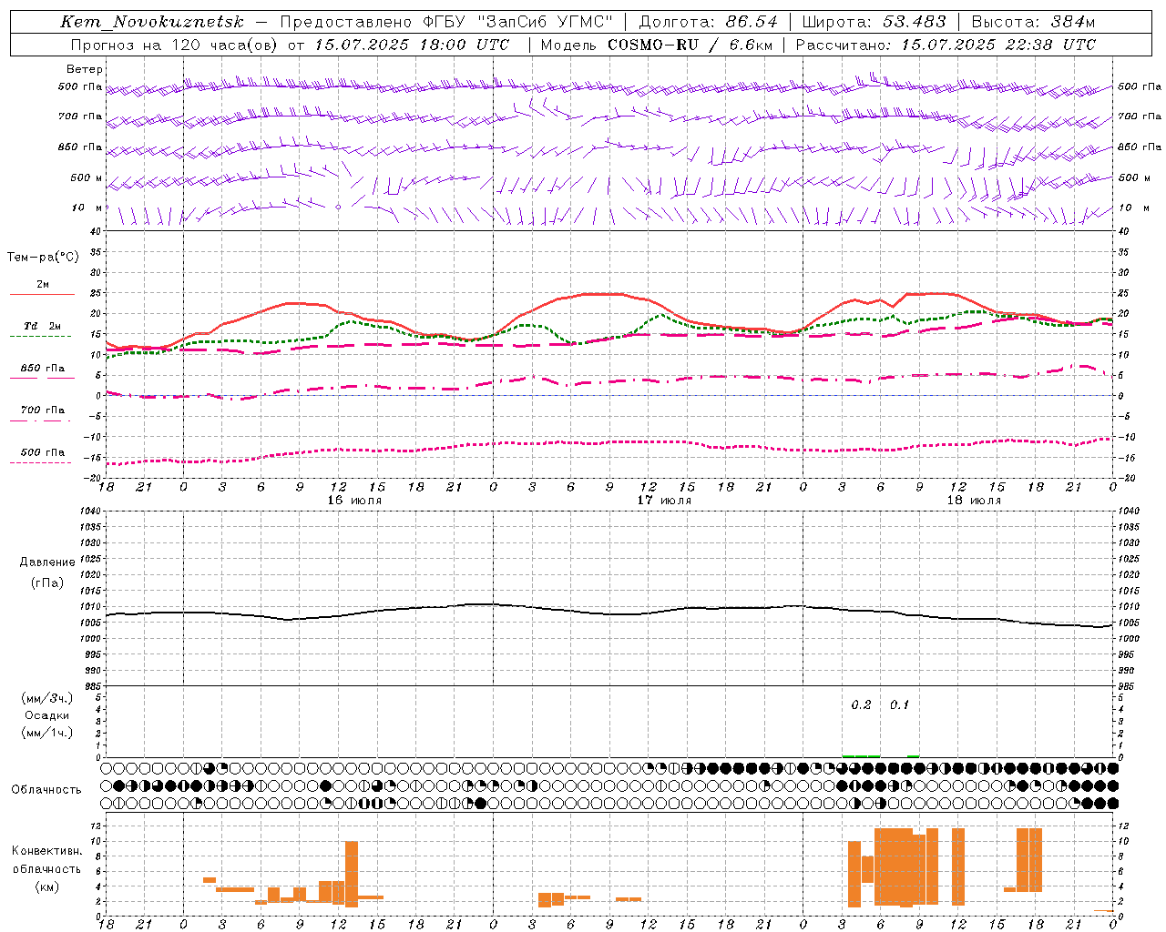This screenshot has width=1166, height=932.
Task: Click the '16 июля' date label
Action: click(354, 501)
